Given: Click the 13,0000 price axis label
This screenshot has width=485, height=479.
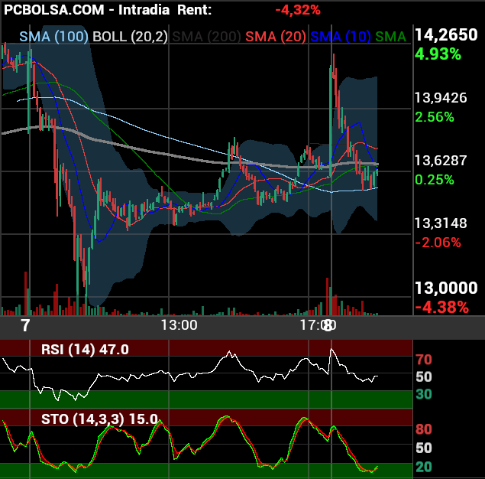Looking at the screenshot, I should tap(446, 288).
